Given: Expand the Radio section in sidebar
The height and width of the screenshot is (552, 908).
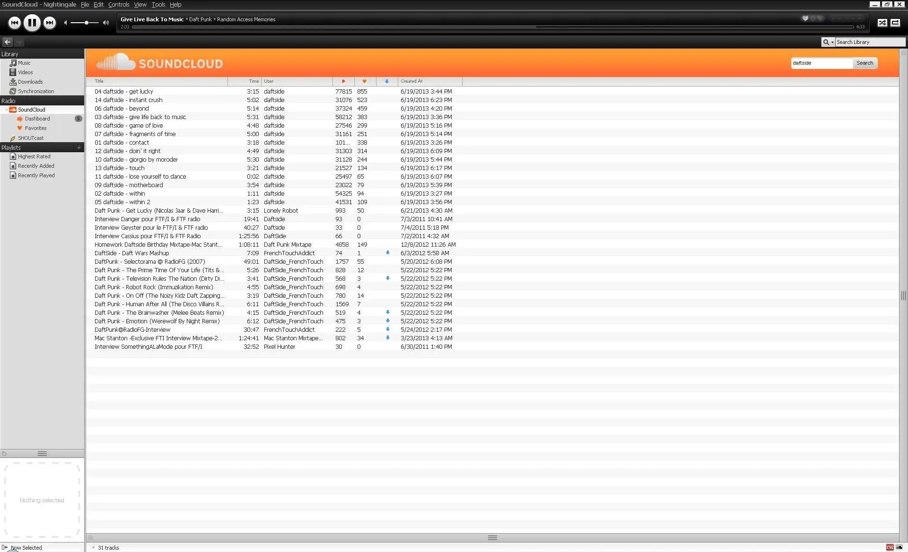Looking at the screenshot, I should click(8, 100).
